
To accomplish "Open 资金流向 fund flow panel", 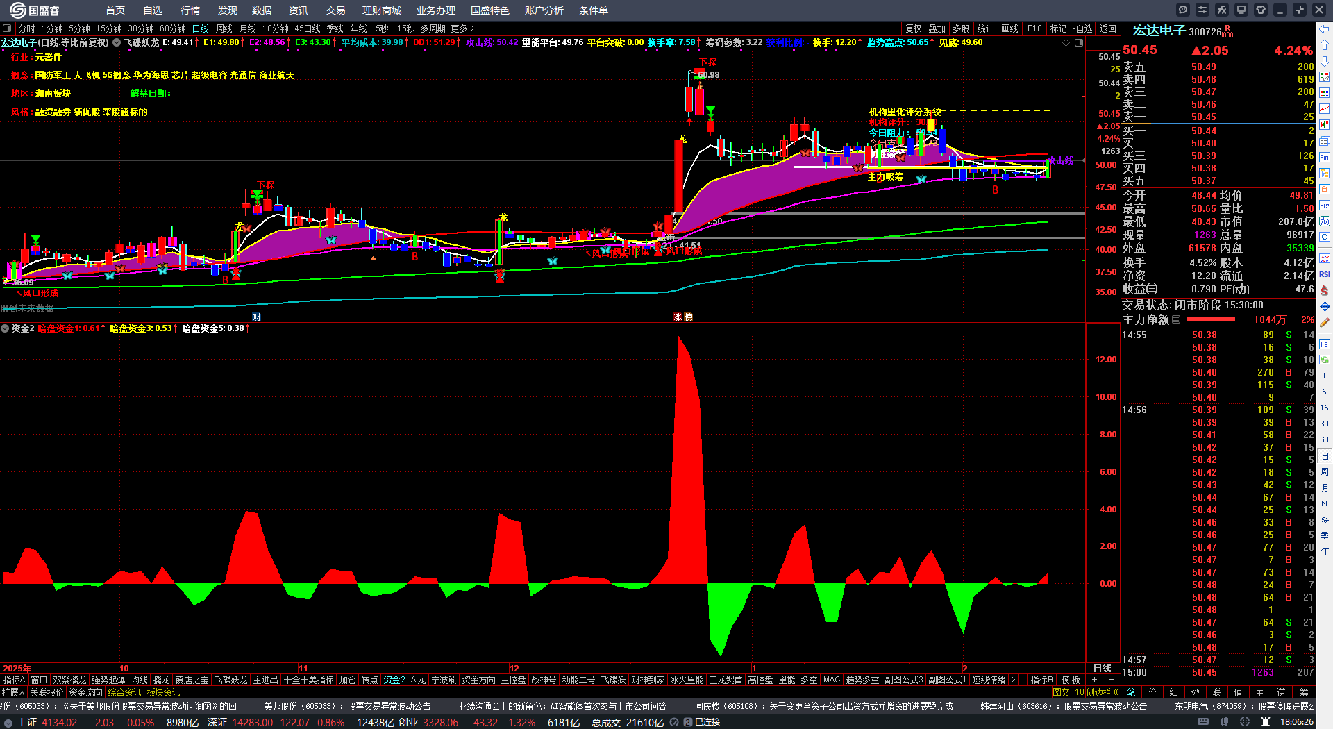I will pos(85,692).
